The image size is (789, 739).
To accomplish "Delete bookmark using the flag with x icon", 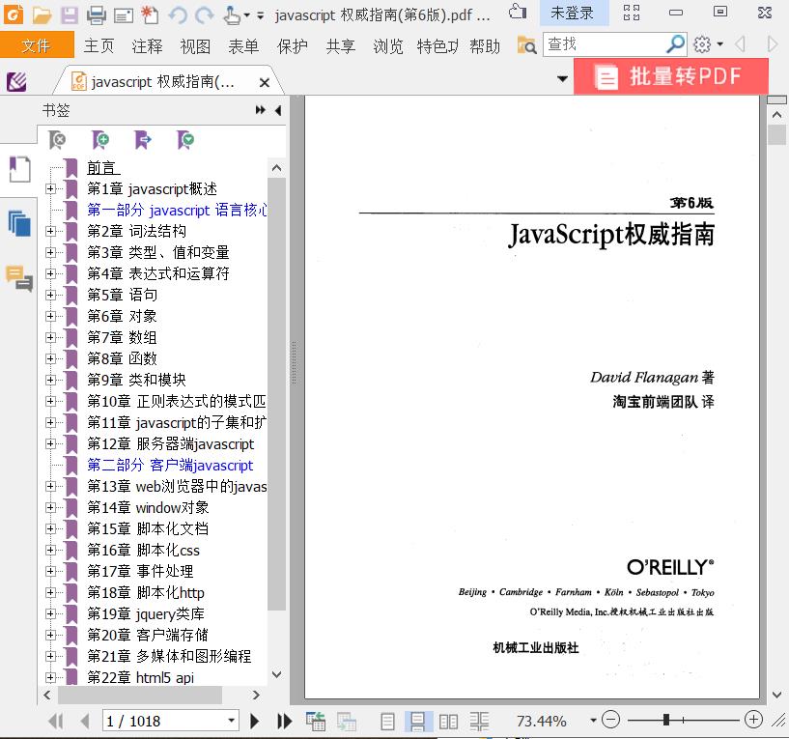I will pos(57,140).
